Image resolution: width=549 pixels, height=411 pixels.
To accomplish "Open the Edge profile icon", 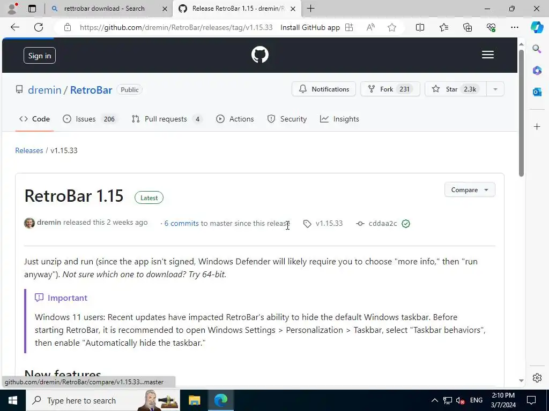I will coord(13,9).
